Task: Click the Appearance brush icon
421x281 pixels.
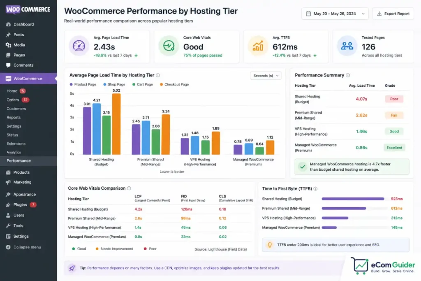Action: point(8,194)
